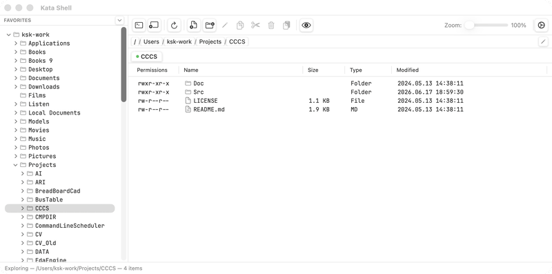The image size is (552, 274).
Task: Open the Favorites dropdown chevron
Action: pyautogui.click(x=119, y=21)
